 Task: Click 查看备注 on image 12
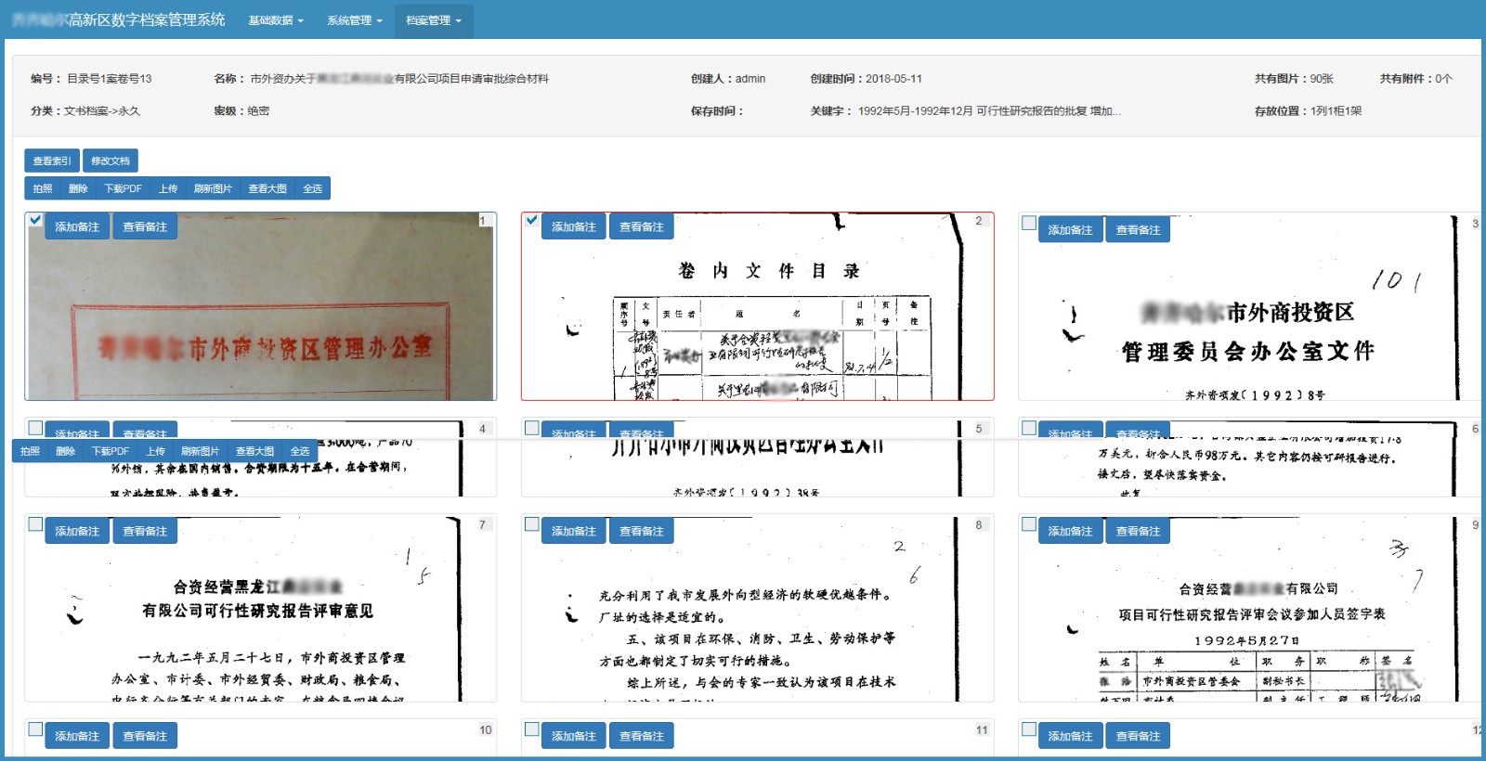pyautogui.click(x=1139, y=736)
